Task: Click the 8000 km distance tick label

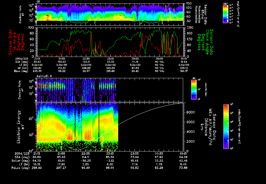Action: (x=190, y=112)
